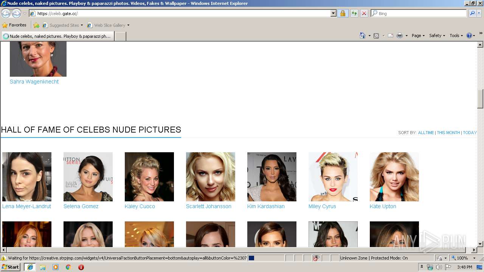Click Internet Explorer taskbar icon
The image size is (484, 272).
click(x=30, y=267)
